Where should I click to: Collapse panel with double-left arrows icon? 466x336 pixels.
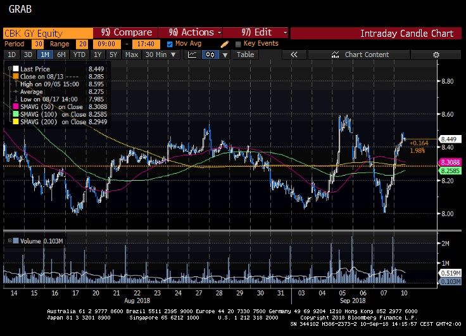click(294, 55)
